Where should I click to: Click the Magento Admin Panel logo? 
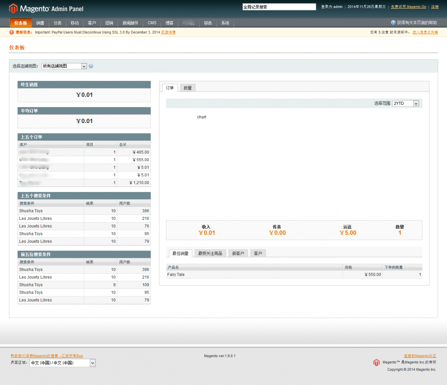point(46,8)
